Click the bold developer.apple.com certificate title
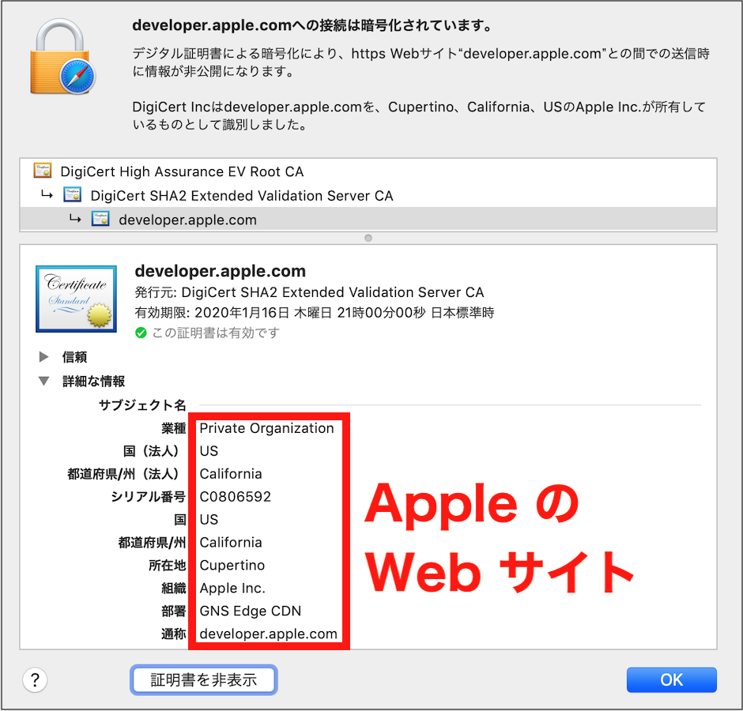743x711 pixels. [x=221, y=271]
